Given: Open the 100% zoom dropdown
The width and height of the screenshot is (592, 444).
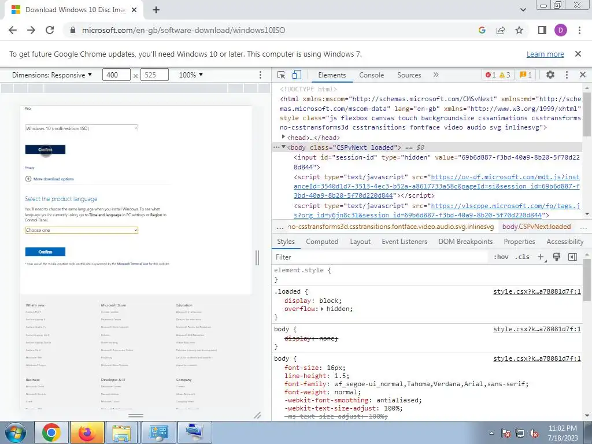Looking at the screenshot, I should click(191, 75).
